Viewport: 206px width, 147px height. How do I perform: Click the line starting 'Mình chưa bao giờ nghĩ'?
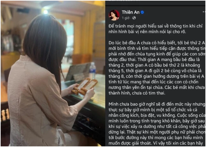(x=157, y=104)
